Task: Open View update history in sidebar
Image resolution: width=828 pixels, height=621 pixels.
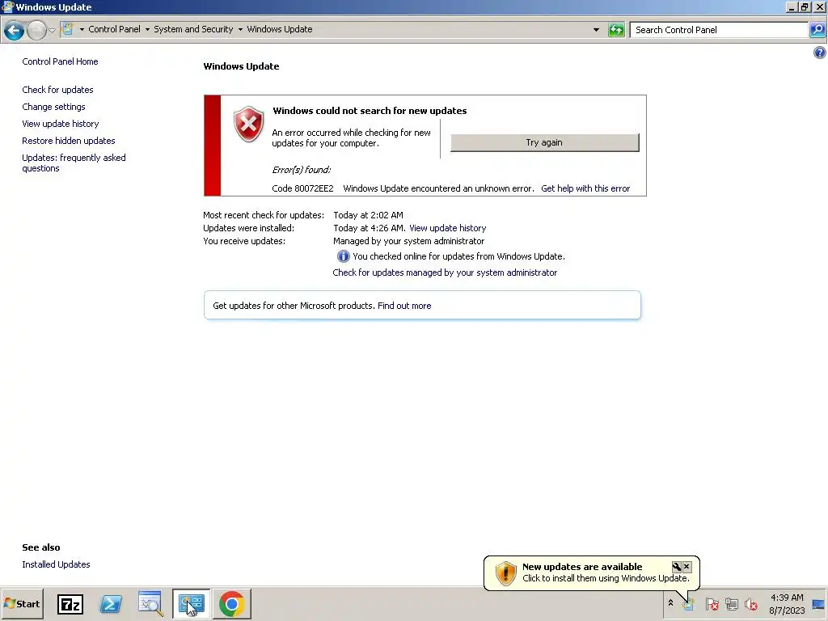Action: coord(60,124)
